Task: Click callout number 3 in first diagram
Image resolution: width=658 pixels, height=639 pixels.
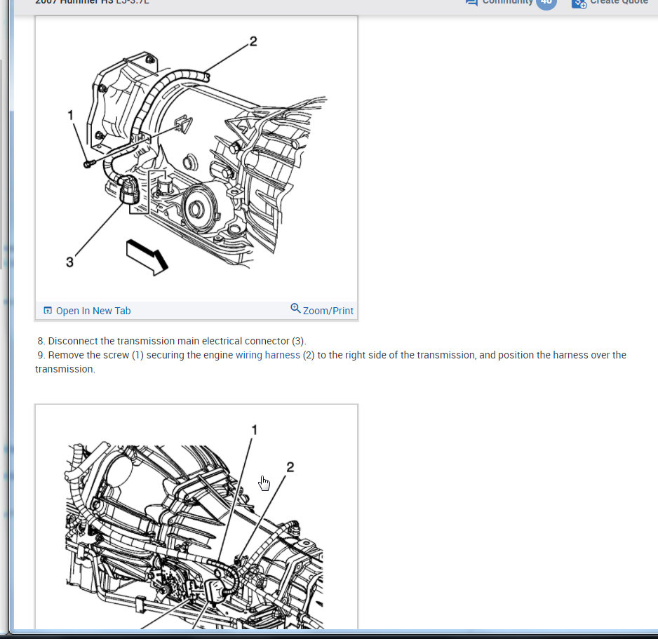Action: pos(69,262)
